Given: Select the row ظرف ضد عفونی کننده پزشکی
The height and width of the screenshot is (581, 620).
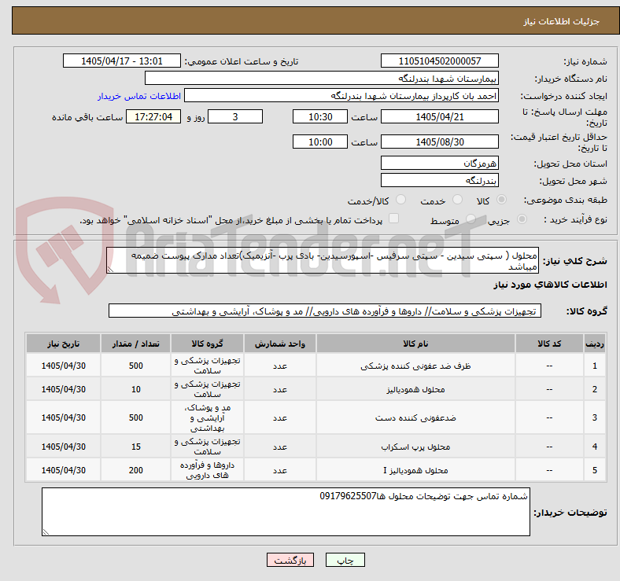Looking at the screenshot, I should 316,366.
